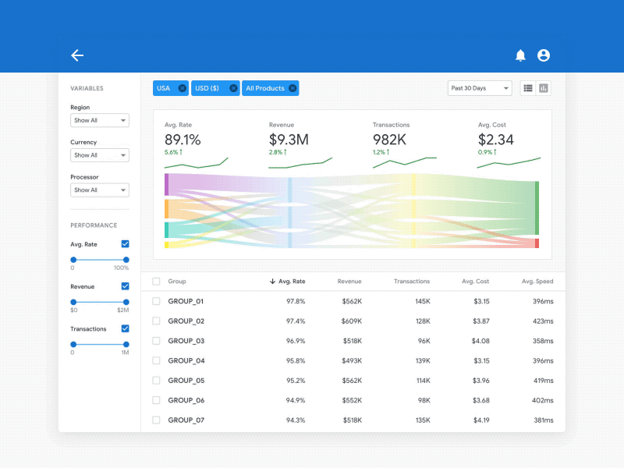Screen dimensions: 624x468
Task: Open the Past 30 Days dropdown
Action: click(479, 88)
